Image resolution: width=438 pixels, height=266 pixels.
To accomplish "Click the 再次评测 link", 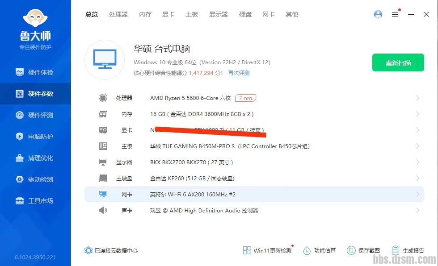I will (x=239, y=73).
